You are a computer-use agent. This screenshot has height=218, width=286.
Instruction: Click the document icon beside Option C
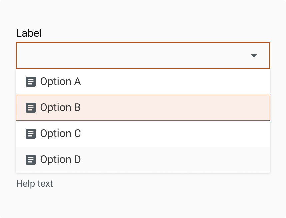[31, 134]
